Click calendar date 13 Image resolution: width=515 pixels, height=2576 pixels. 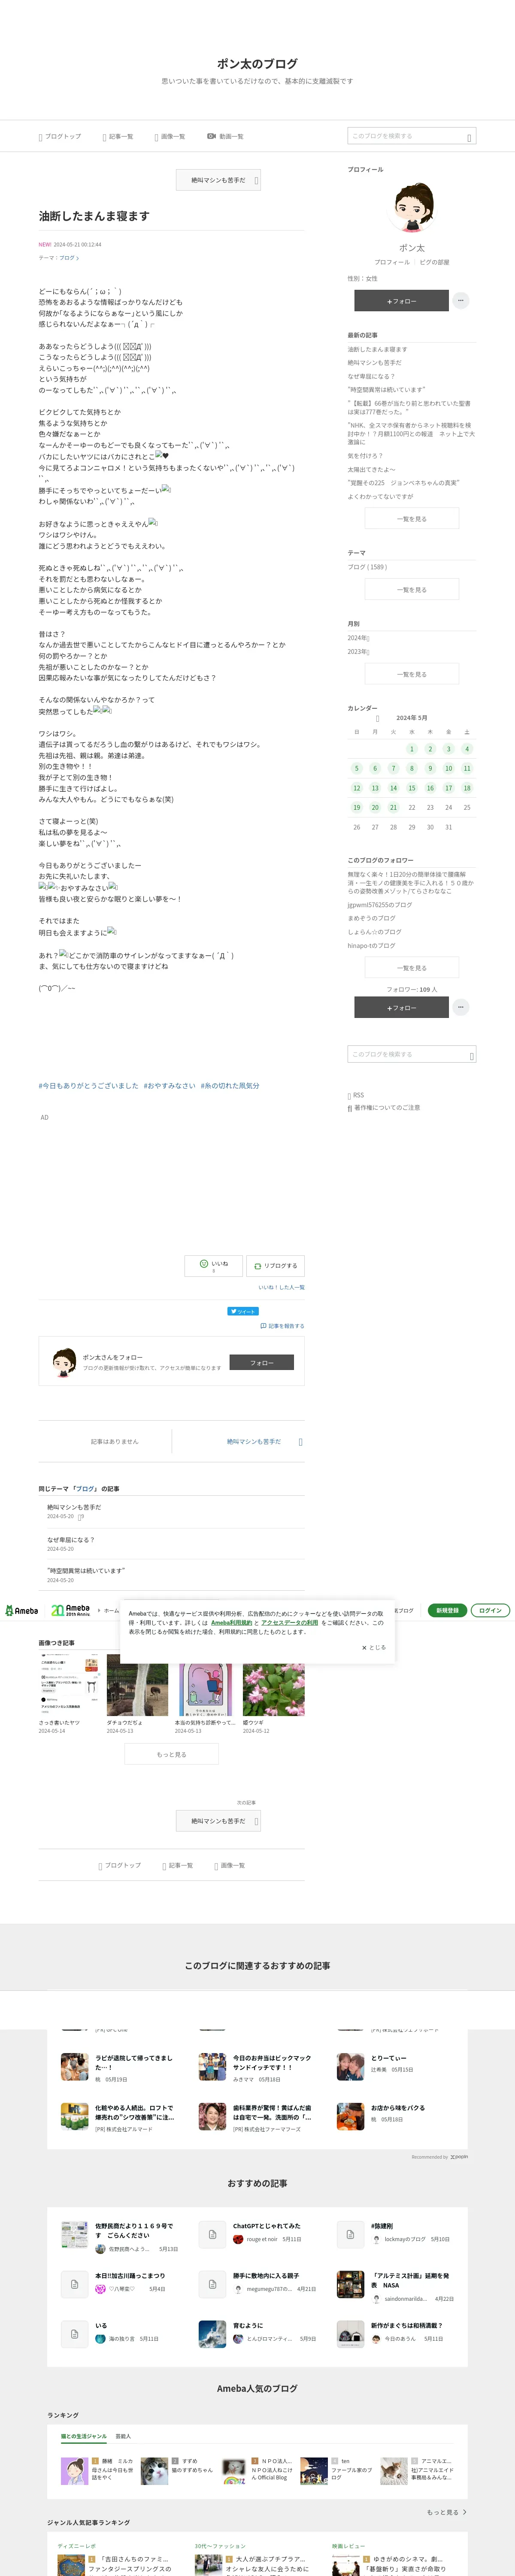pyautogui.click(x=375, y=788)
